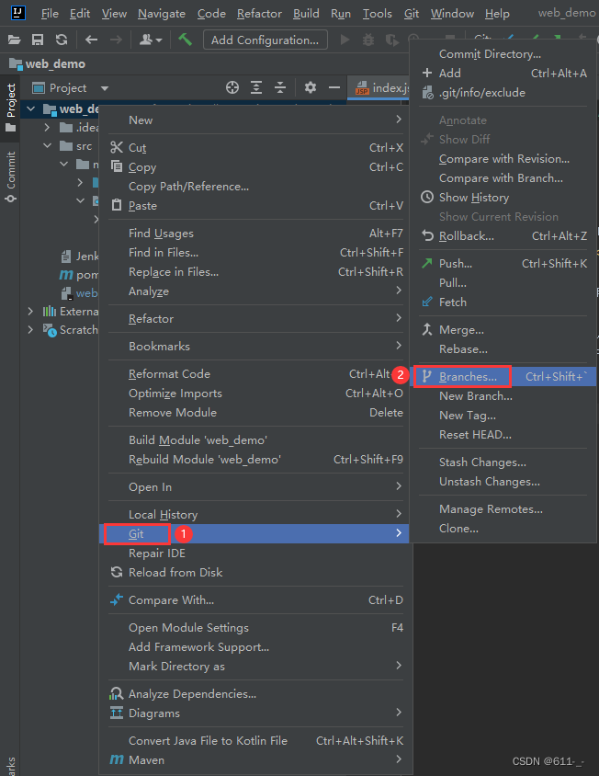599x776 pixels.
Task: Select Merge in Git submenu
Action: coord(504,329)
